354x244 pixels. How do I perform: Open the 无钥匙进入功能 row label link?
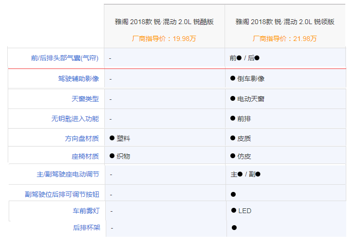(75, 119)
